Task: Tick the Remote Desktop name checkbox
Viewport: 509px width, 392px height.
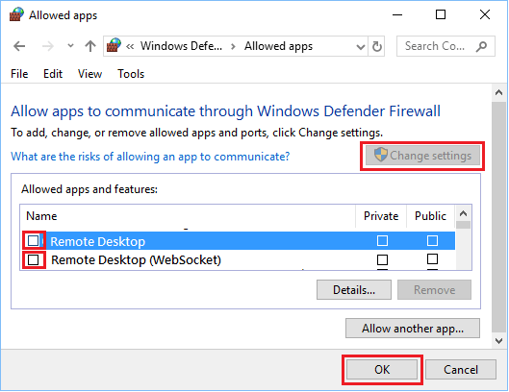Action: tap(33, 240)
